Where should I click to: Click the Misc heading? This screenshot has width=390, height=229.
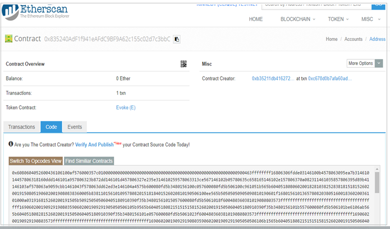tap(207, 64)
